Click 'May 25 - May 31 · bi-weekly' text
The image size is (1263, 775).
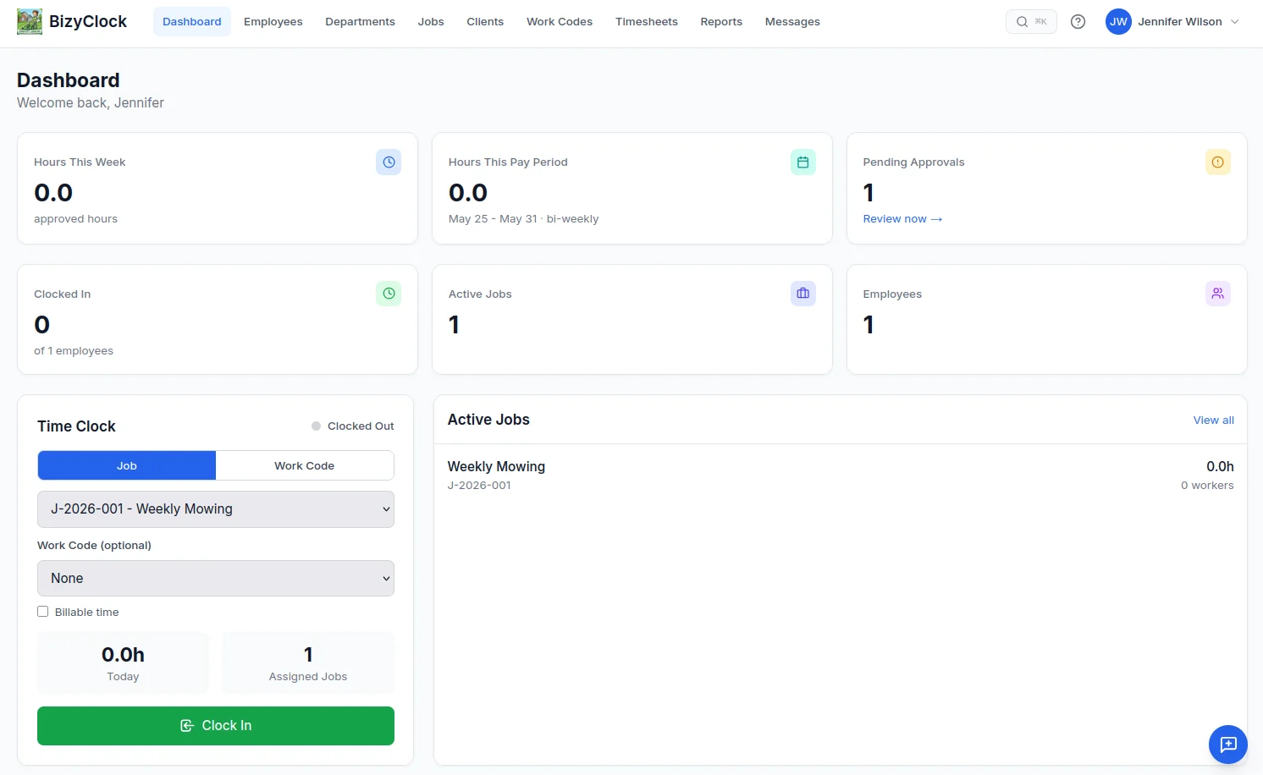(523, 219)
